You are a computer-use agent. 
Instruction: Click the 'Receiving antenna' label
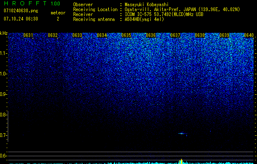click(x=94, y=19)
